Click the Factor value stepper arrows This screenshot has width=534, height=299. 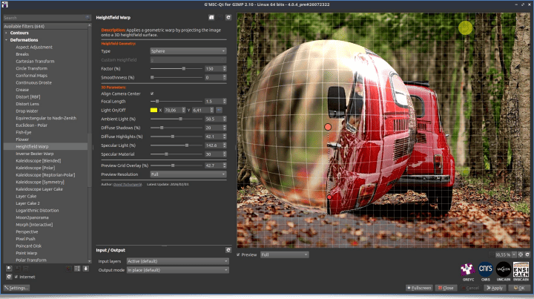pyautogui.click(x=225, y=69)
